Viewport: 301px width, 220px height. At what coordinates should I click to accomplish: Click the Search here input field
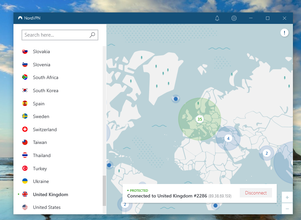60,35
